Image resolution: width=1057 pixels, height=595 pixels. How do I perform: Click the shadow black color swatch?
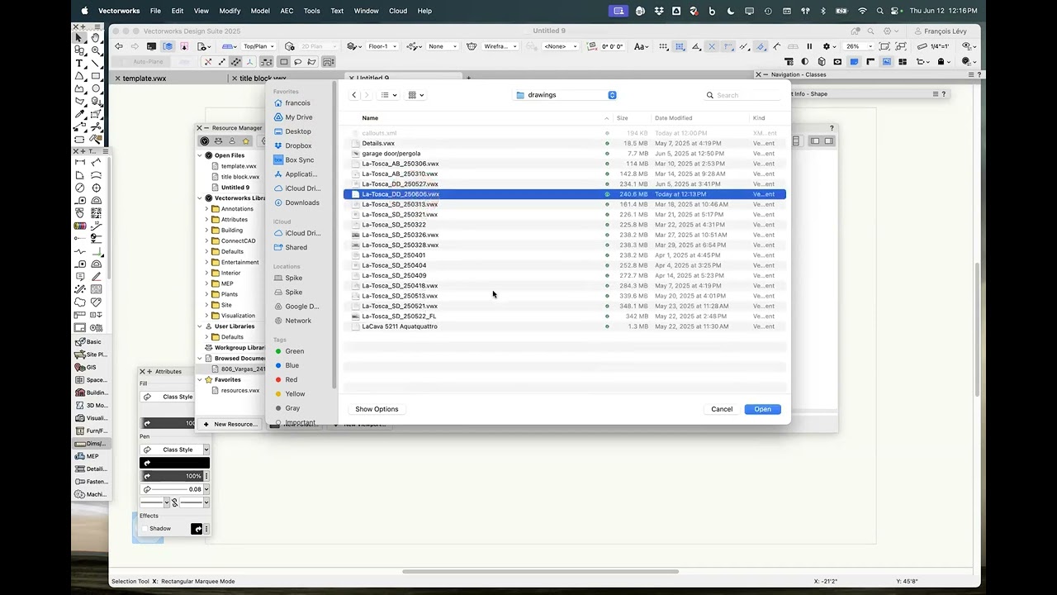197,529
